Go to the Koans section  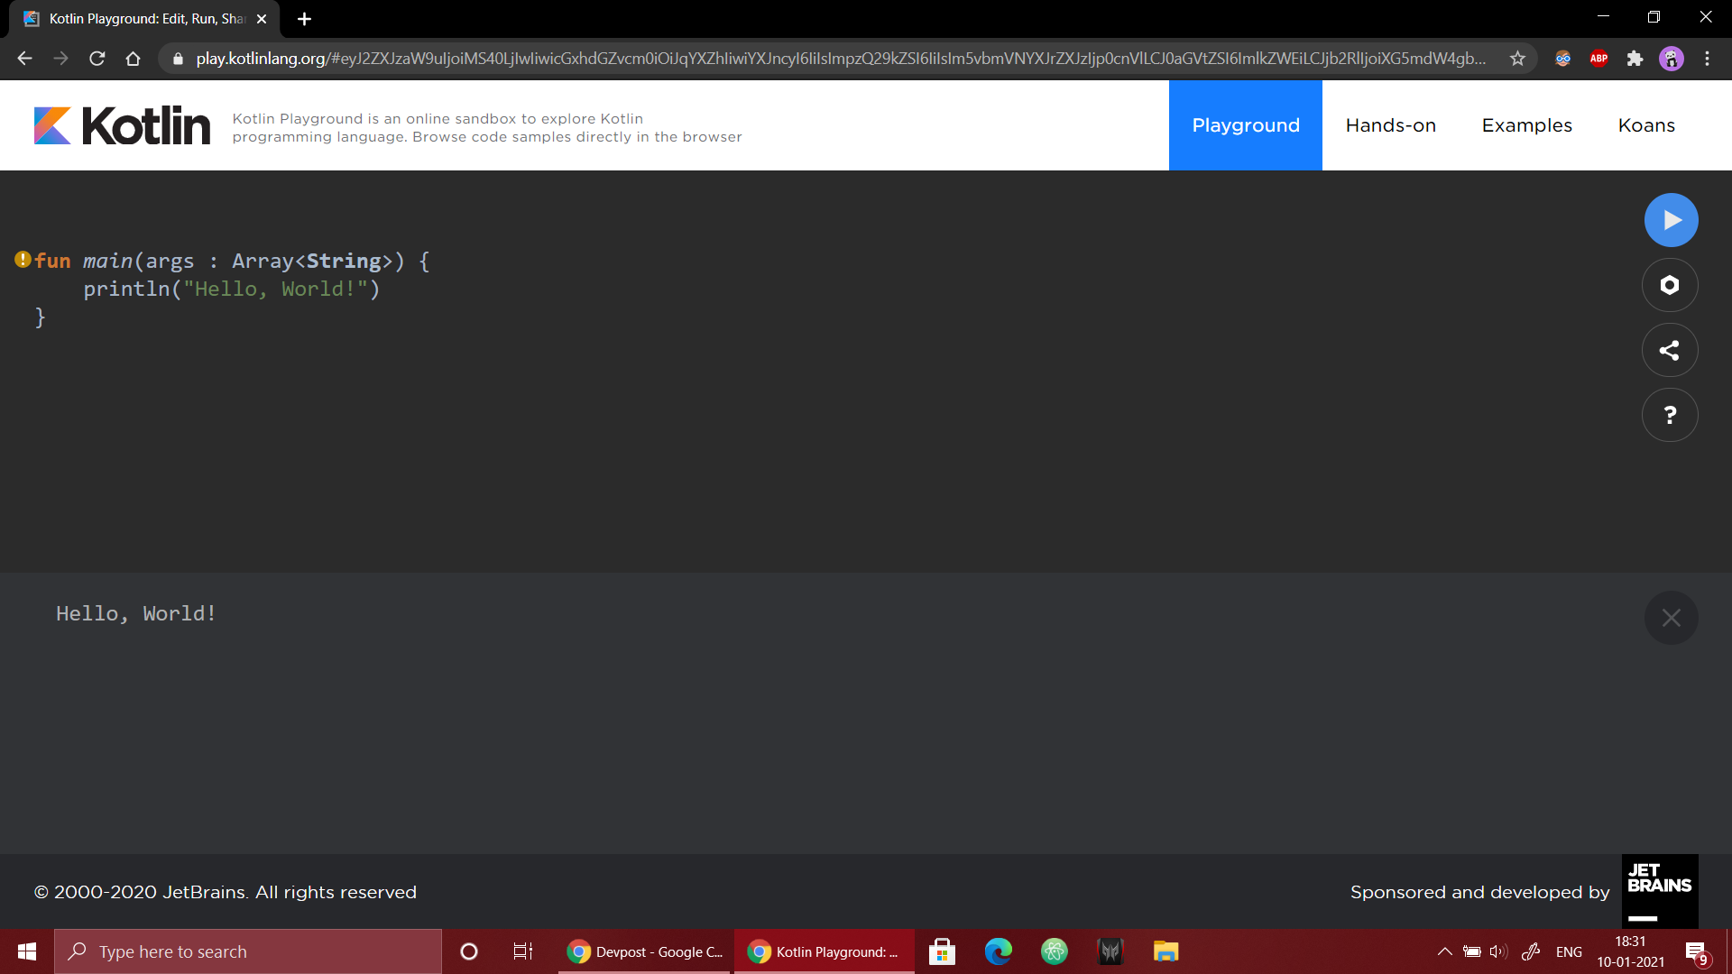pos(1646,125)
